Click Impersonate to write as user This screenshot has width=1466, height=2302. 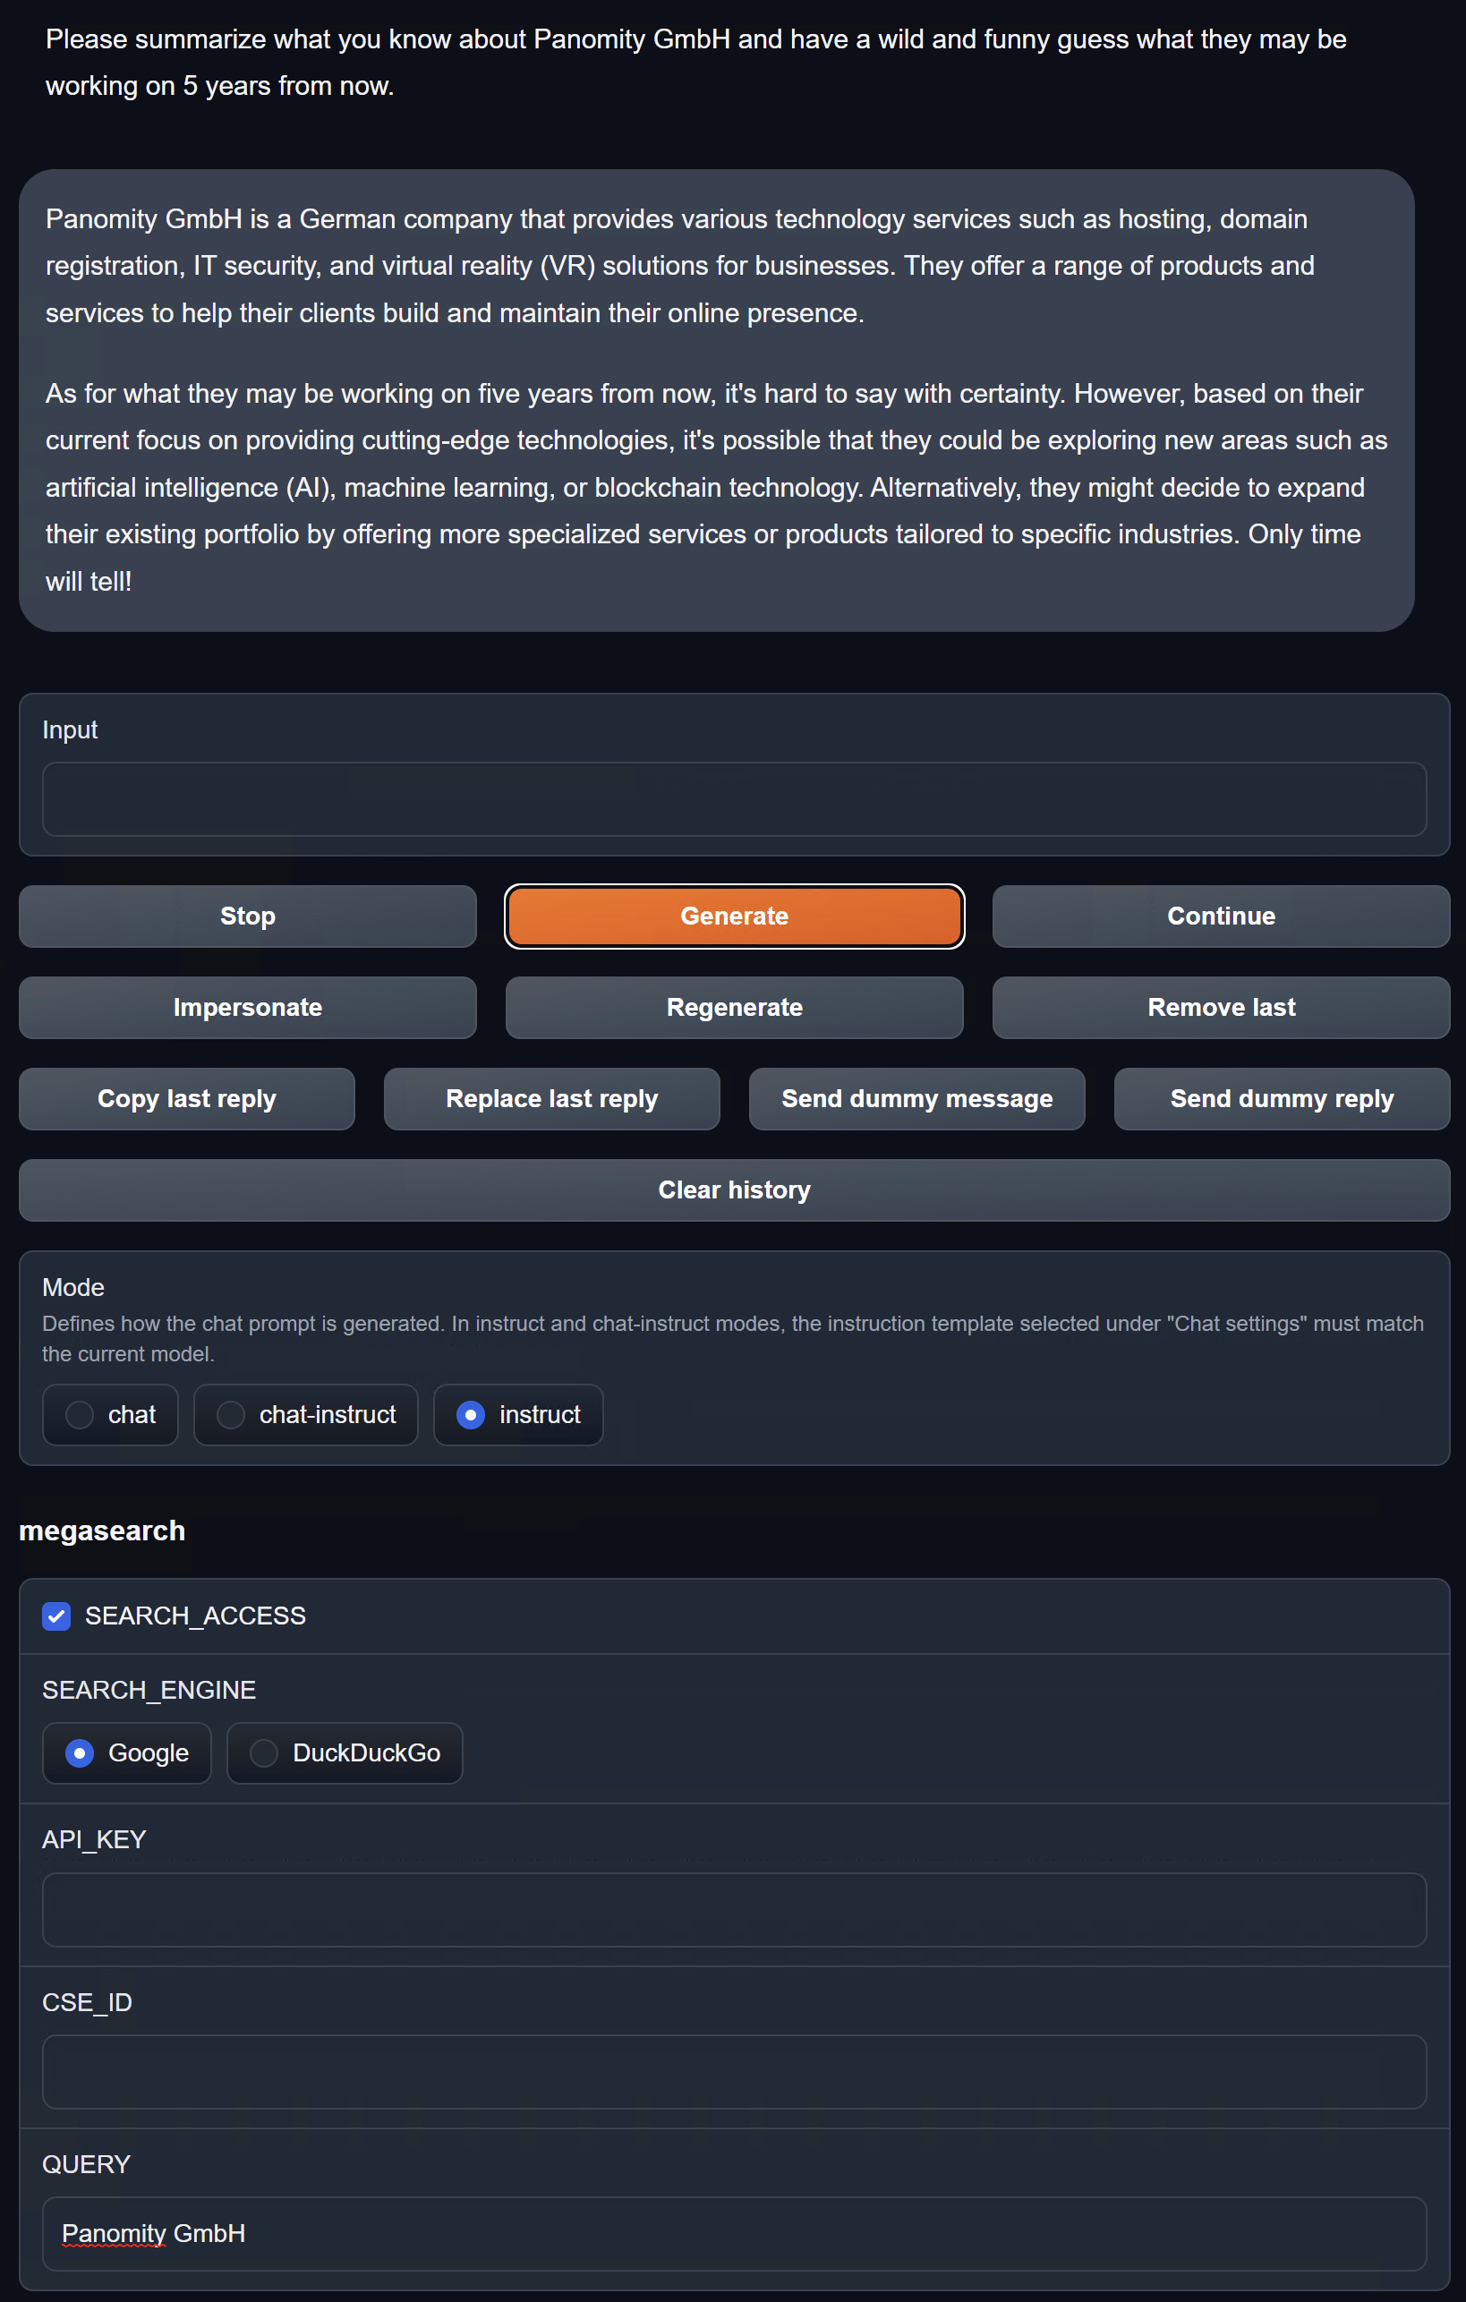pos(248,1007)
